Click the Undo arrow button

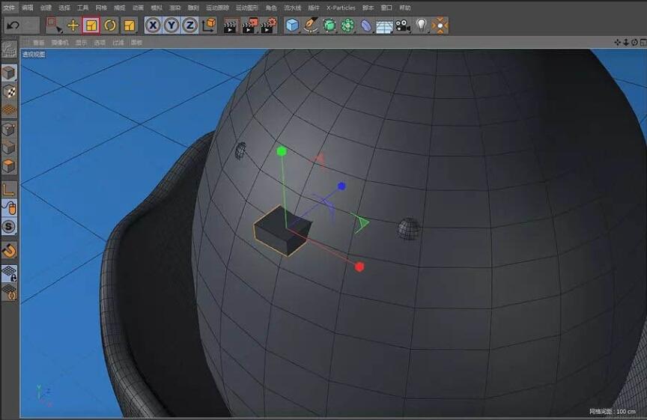[13, 25]
